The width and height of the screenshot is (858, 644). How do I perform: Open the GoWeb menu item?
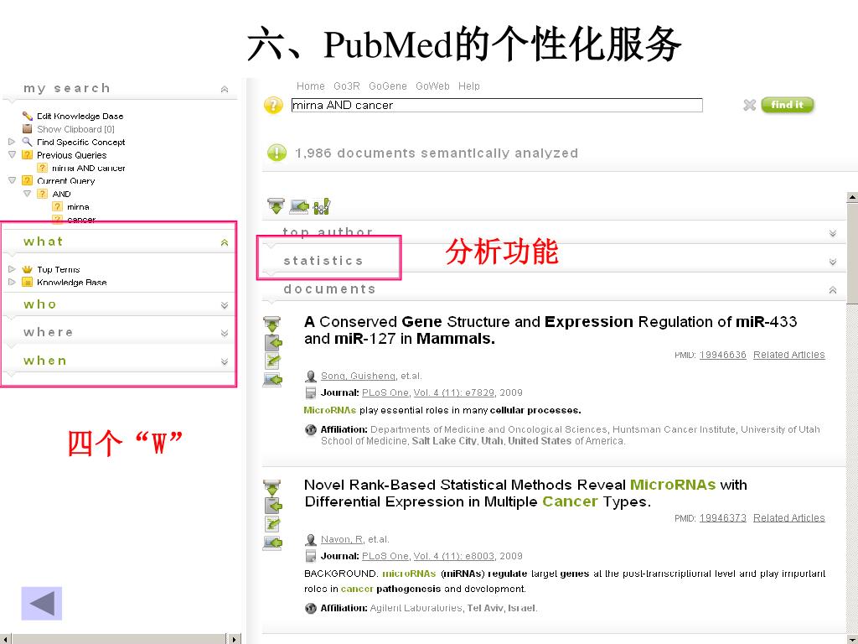[x=432, y=86]
